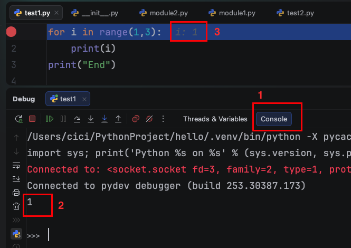The height and width of the screenshot is (248, 351).
Task: Open more debug actions menu
Action: tap(163, 119)
